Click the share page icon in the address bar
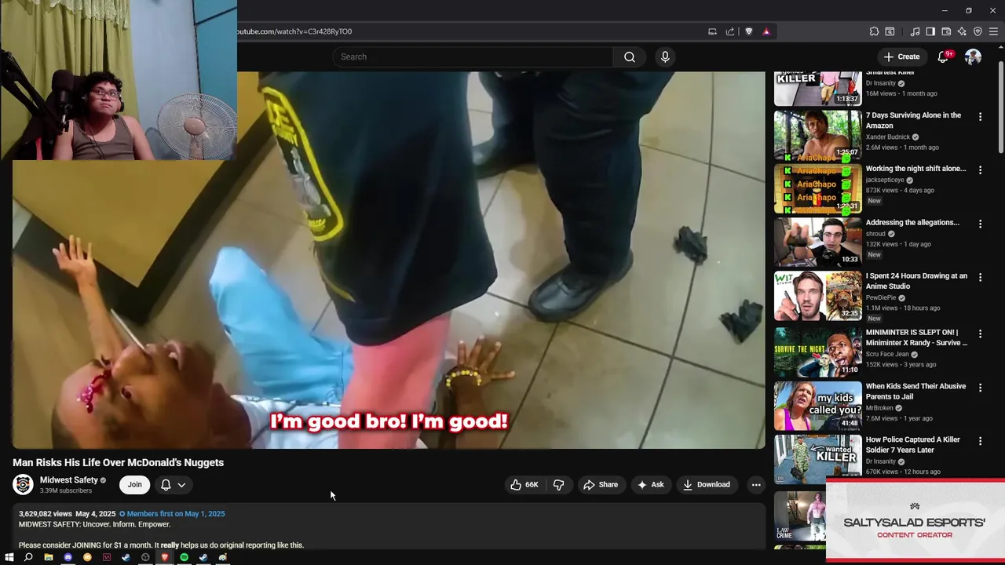 [x=730, y=31]
